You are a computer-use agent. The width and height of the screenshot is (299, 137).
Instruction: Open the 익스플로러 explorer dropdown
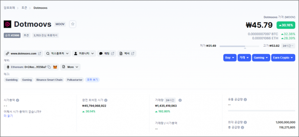tap(58, 53)
